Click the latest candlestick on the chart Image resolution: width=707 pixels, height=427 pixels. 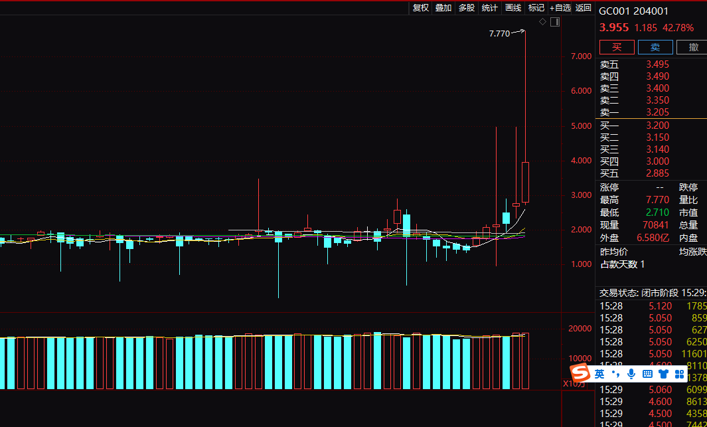click(525, 182)
